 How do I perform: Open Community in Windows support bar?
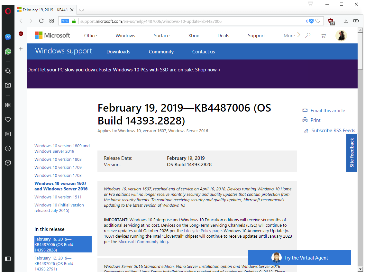point(161,52)
